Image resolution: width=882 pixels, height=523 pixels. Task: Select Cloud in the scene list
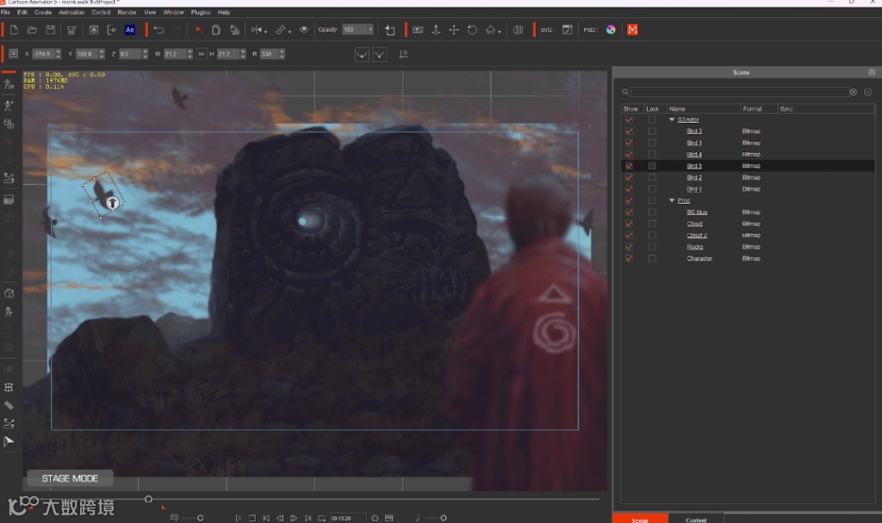(695, 224)
